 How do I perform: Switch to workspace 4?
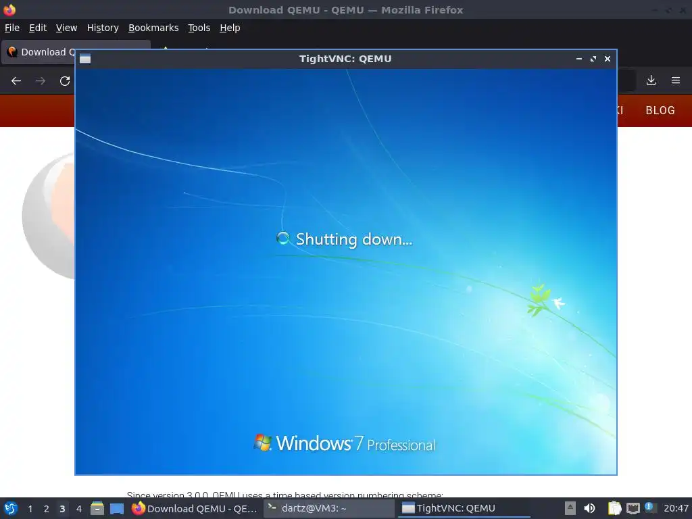tap(78, 509)
